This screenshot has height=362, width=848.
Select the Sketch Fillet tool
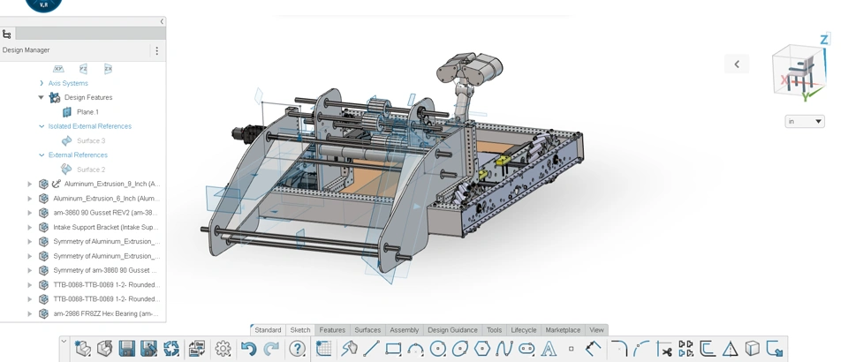click(619, 349)
